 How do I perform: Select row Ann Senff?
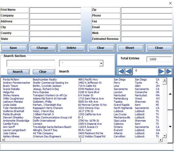[82, 127]
